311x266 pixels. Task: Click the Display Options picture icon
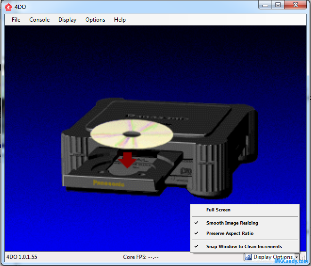click(248, 257)
